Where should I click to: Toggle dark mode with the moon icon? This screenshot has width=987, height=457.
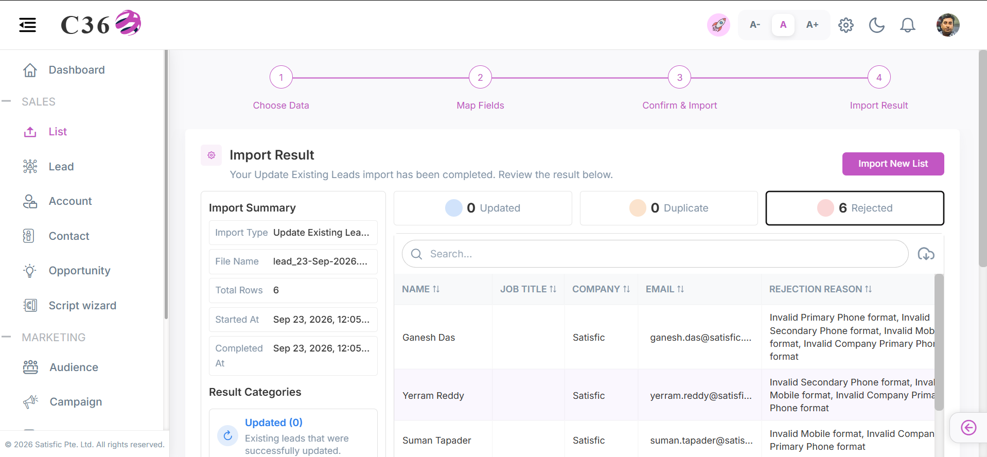[877, 25]
